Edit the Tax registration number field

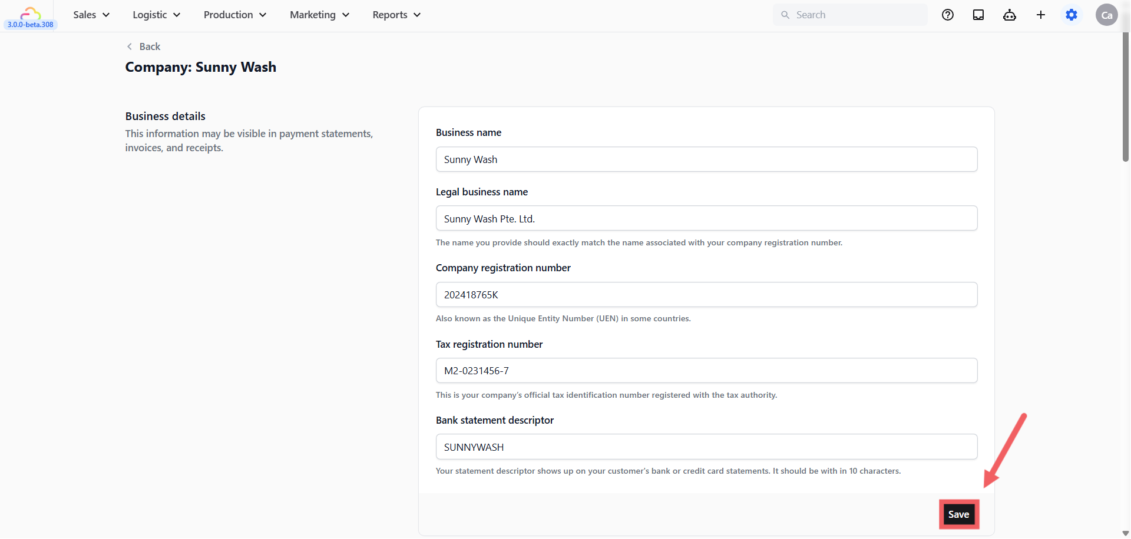coord(706,371)
